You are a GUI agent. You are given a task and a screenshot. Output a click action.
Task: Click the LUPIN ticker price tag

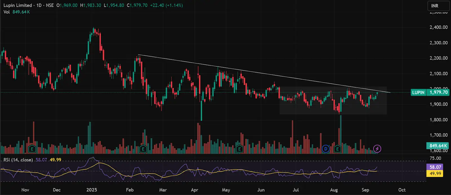[418, 92]
